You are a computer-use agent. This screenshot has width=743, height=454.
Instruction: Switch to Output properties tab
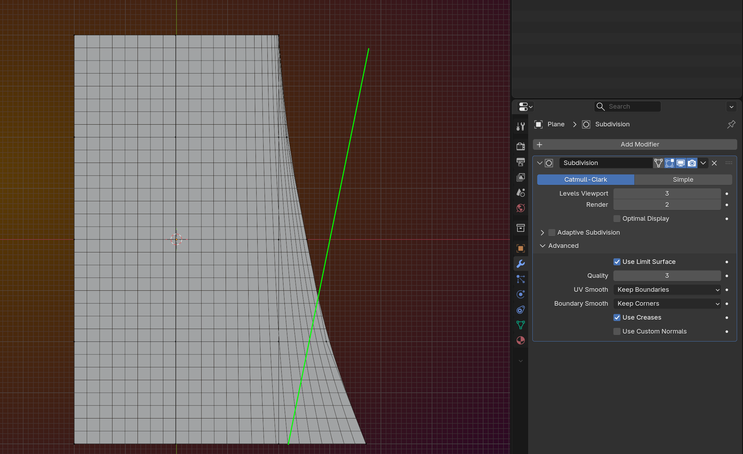pyautogui.click(x=521, y=162)
